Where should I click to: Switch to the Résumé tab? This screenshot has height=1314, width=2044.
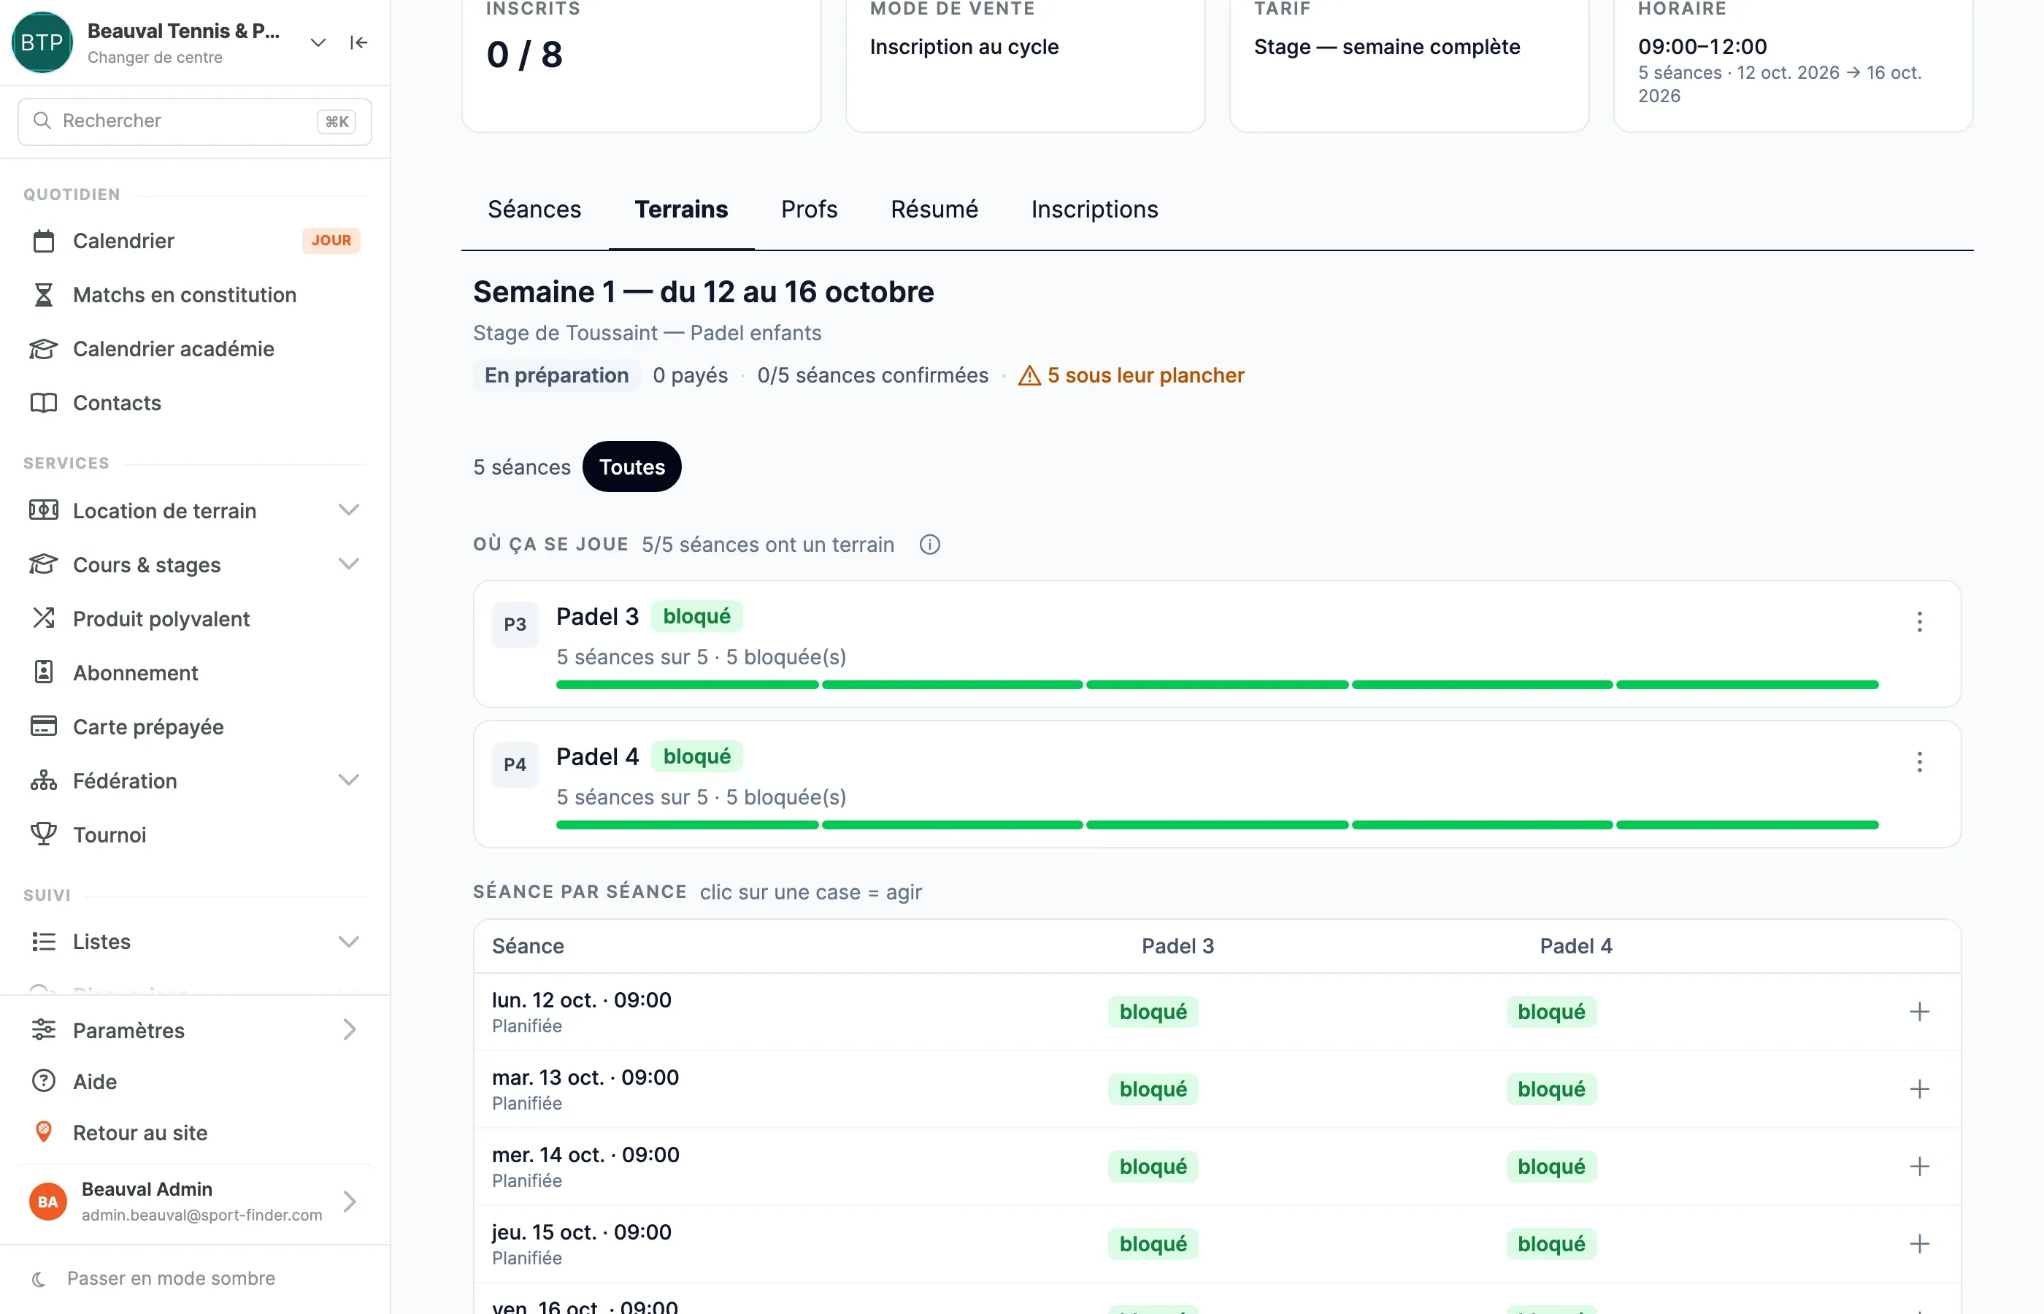[x=934, y=209]
